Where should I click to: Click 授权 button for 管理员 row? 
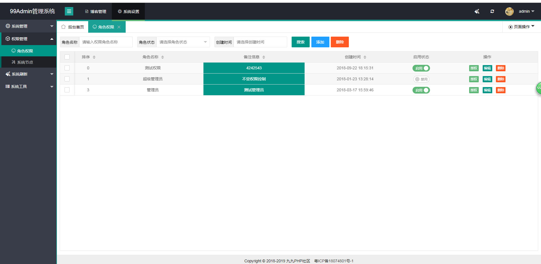[474, 90]
